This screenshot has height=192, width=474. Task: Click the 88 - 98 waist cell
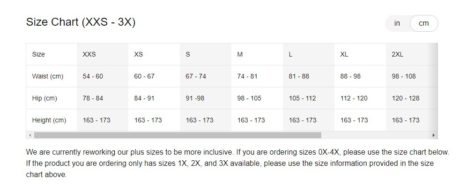click(x=350, y=76)
